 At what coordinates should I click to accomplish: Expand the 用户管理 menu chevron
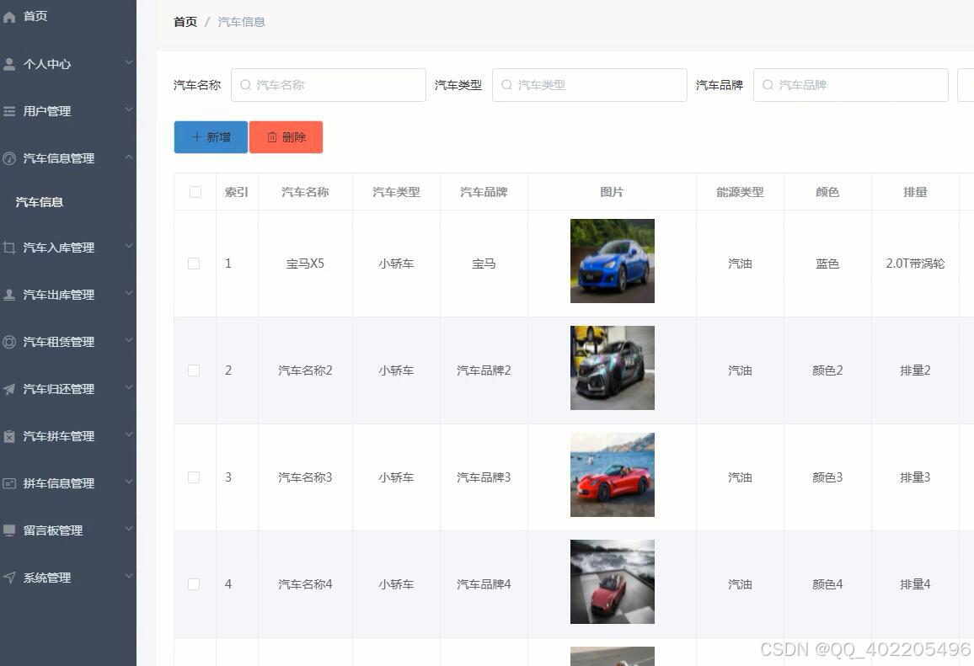coord(129,109)
